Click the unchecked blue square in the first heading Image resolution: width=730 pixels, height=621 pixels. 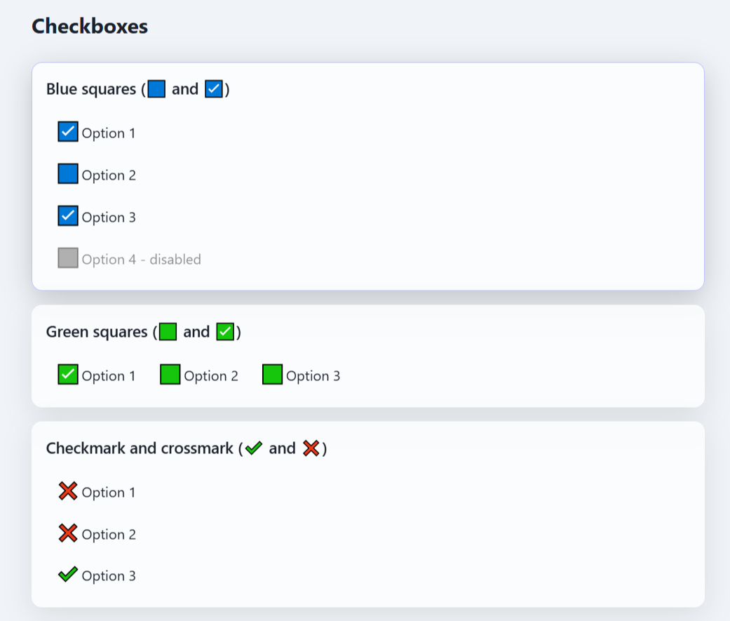pos(156,88)
